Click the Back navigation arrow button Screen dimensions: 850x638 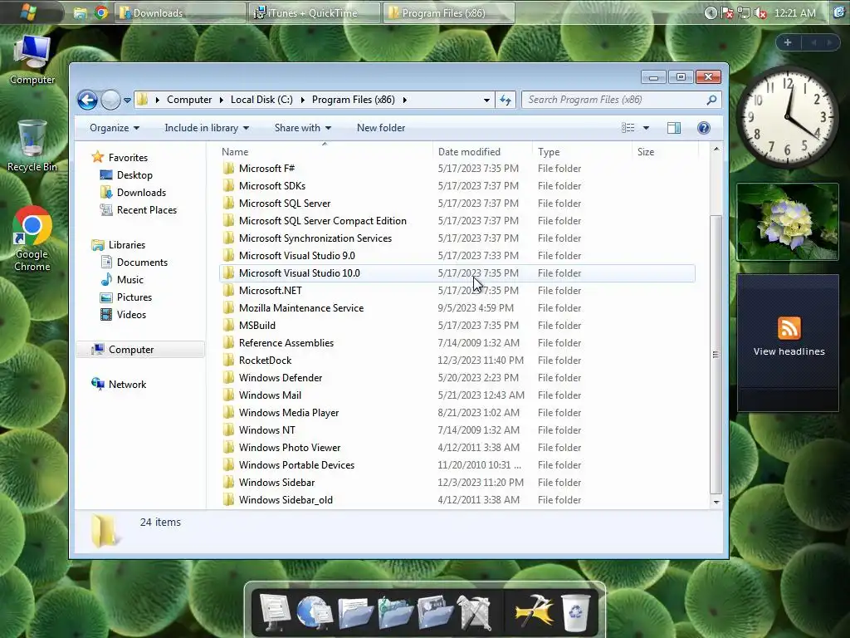pos(87,100)
